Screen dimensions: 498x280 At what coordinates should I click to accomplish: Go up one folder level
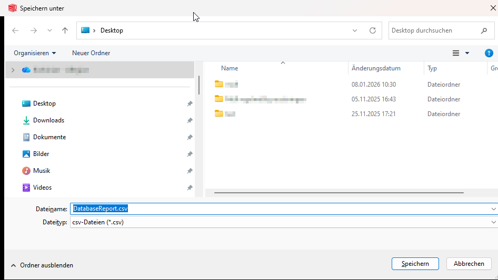pyautogui.click(x=65, y=30)
